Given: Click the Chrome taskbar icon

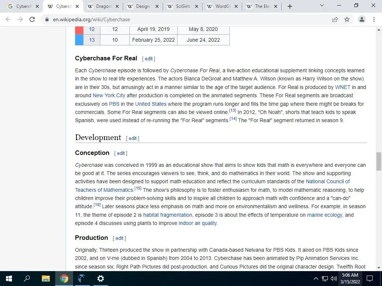Looking at the screenshot, I should pyautogui.click(x=64, y=279).
